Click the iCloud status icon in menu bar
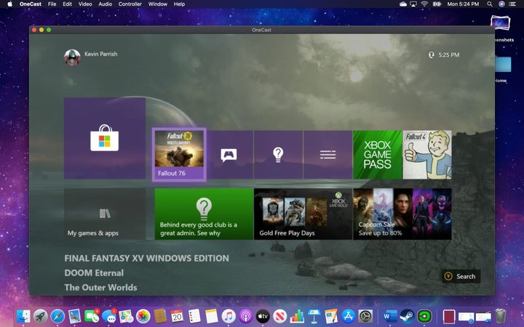Viewport: 524px width, 327px height. tap(403, 4)
